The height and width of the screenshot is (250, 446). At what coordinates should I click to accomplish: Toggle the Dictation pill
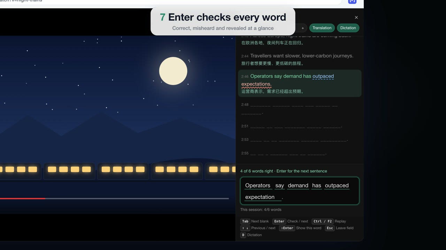click(348, 28)
